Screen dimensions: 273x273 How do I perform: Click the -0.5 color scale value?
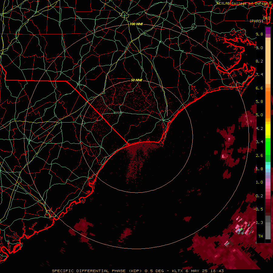[258, 209]
